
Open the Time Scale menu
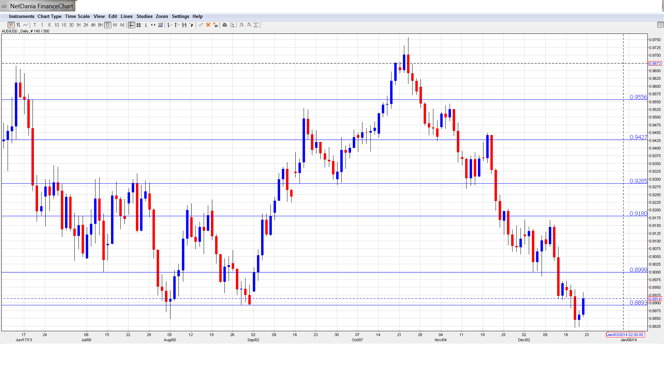coord(77,16)
